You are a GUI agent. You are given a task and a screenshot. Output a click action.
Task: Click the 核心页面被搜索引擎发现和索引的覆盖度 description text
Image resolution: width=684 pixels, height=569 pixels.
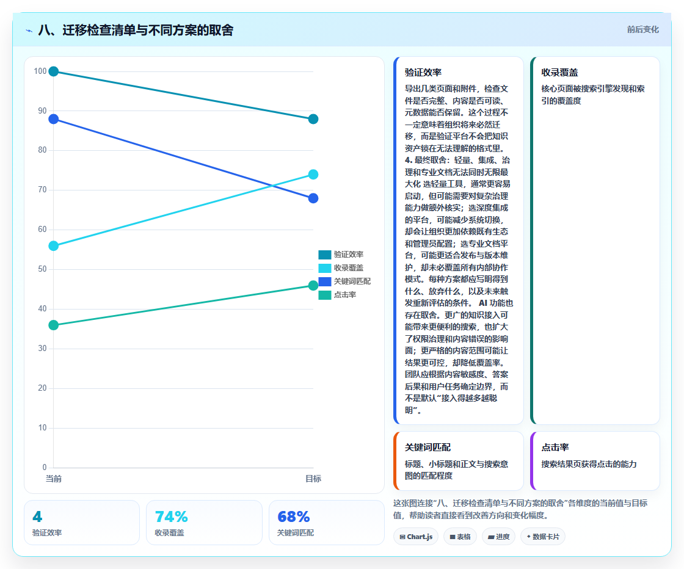click(593, 95)
